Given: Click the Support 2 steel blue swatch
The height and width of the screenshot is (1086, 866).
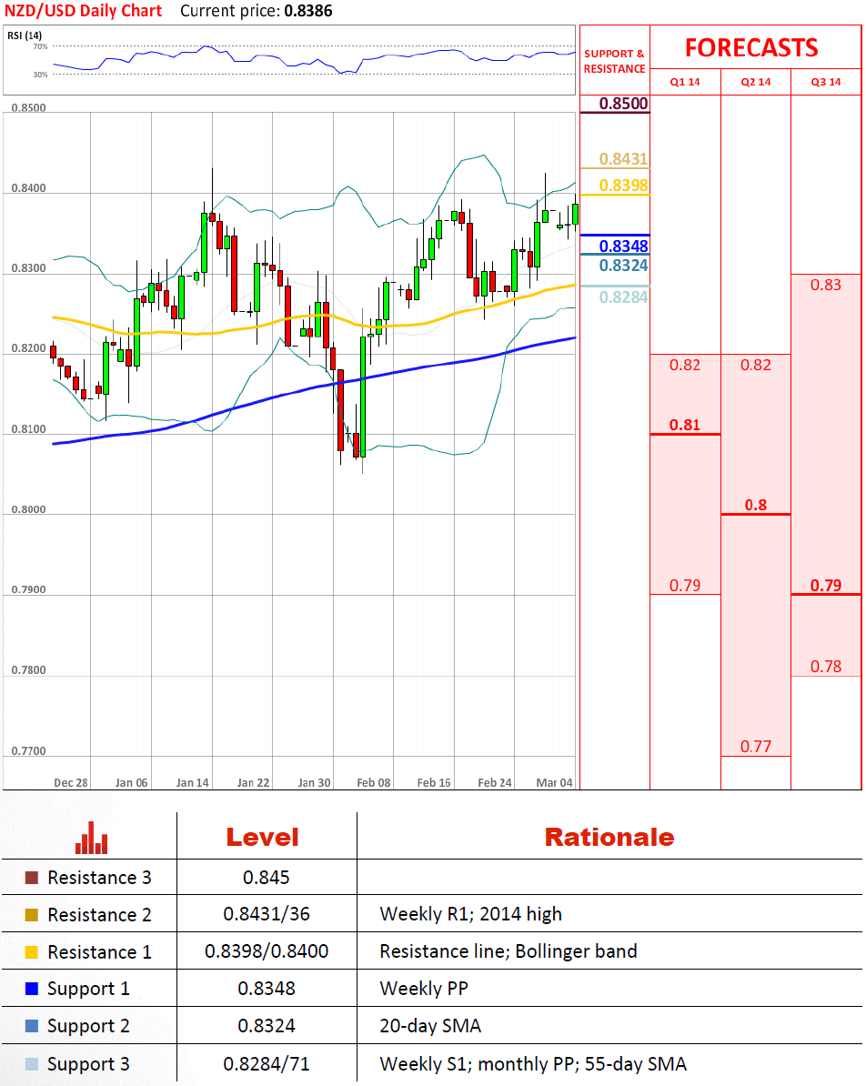Looking at the screenshot, I should (x=32, y=1026).
